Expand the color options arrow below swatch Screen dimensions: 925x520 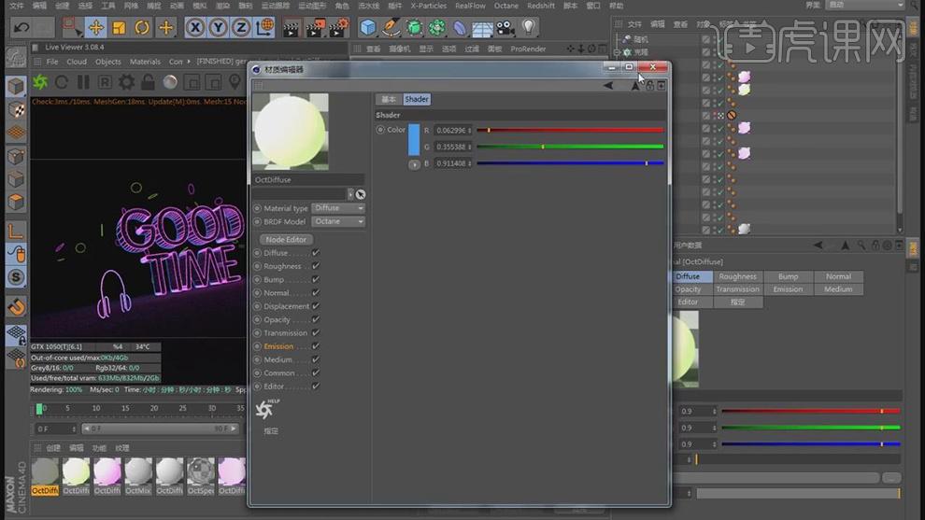(414, 164)
